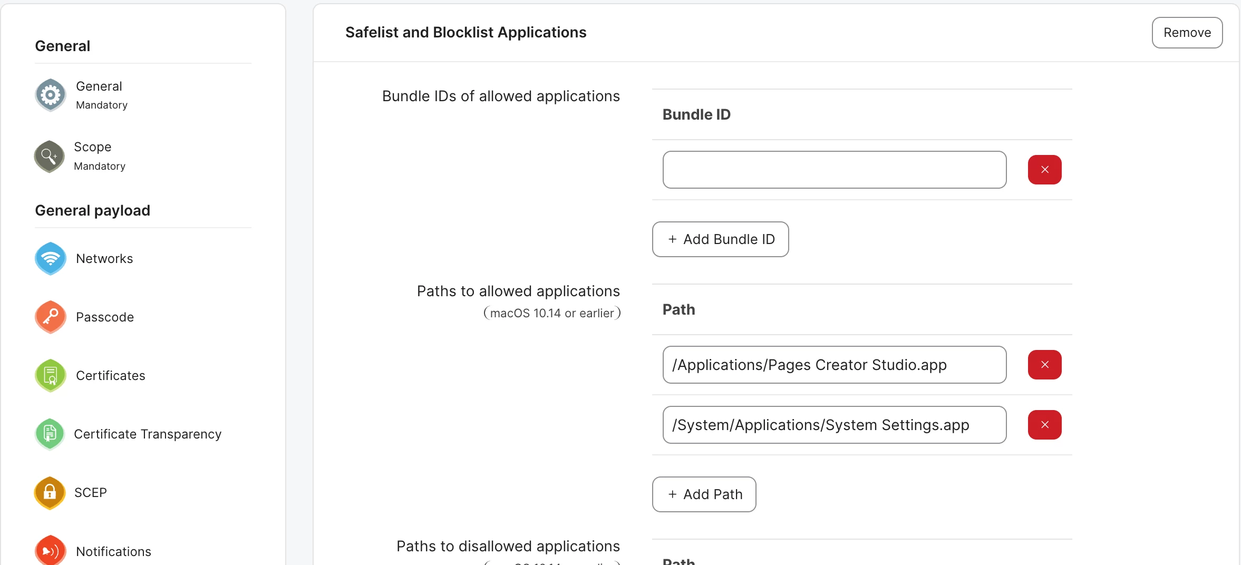The image size is (1241, 565).
Task: Open the Passcode key icon
Action: (x=50, y=317)
